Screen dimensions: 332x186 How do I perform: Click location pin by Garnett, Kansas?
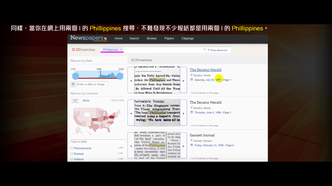click(192, 140)
